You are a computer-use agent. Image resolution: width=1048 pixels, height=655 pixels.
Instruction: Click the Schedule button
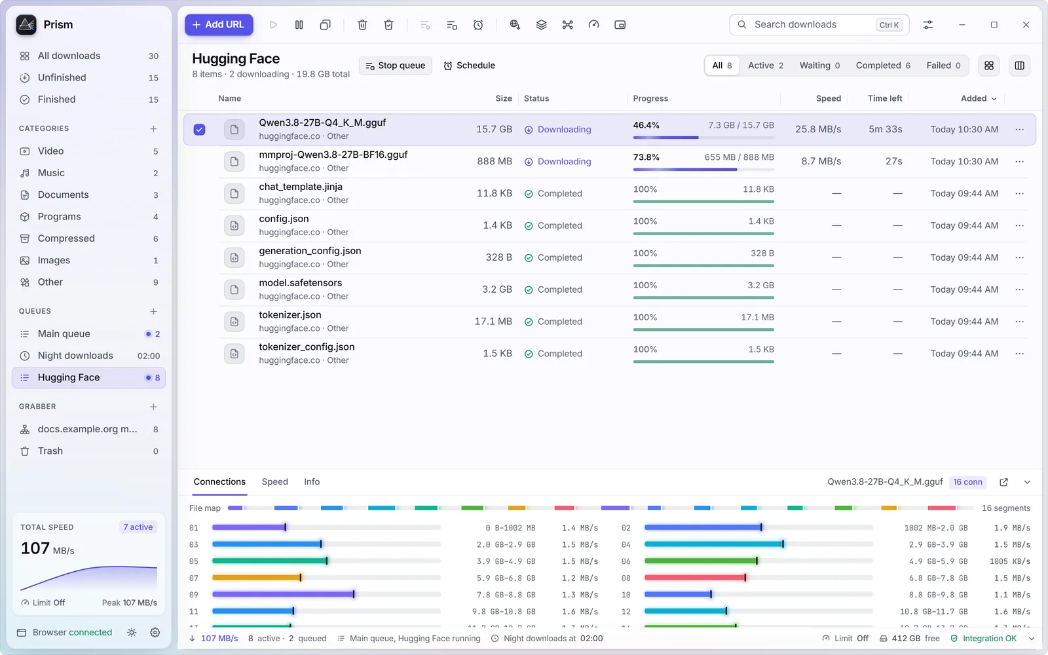[470, 65]
